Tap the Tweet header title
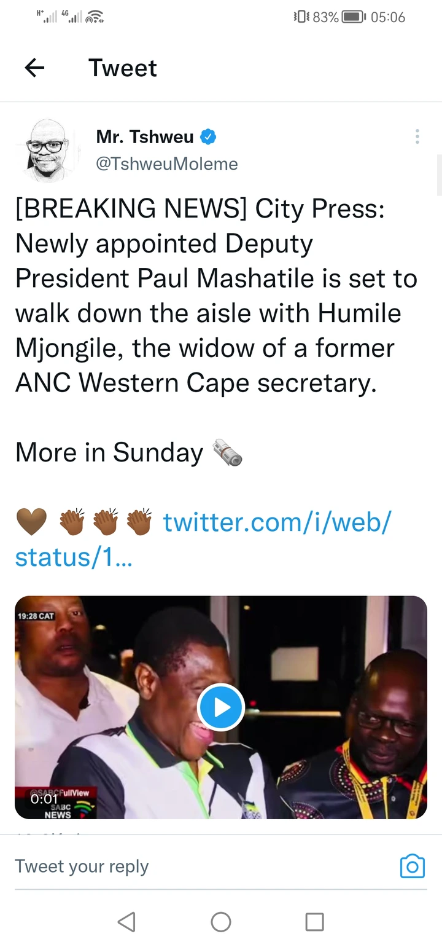 tap(123, 68)
